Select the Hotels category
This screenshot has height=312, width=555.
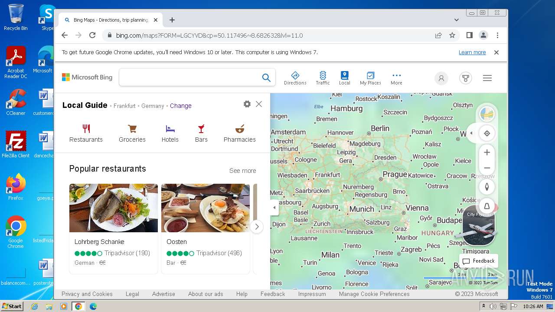point(170,133)
